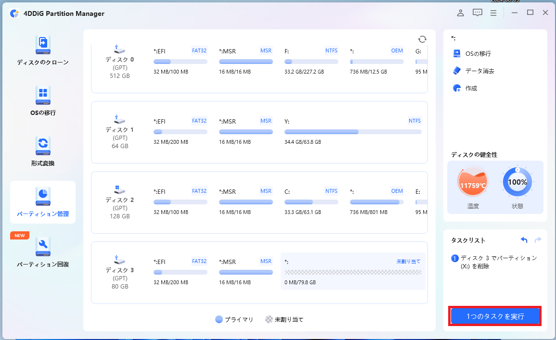556x340 pixels.
Task: Maximize the 4DDiG window
Action: point(530,13)
